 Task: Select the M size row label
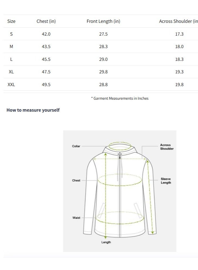[11, 46]
